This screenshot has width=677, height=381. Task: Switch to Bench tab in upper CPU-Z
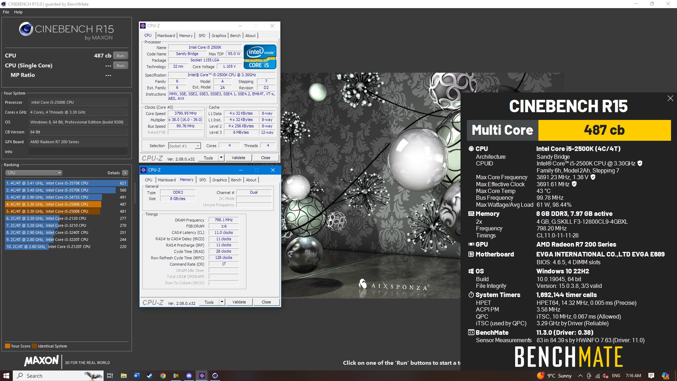coord(236,36)
